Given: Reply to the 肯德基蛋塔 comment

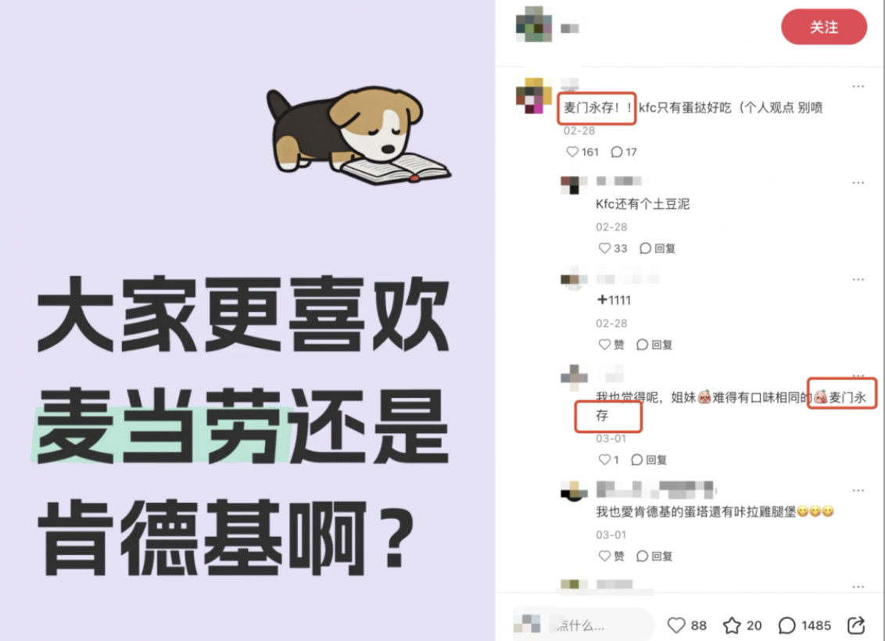Looking at the screenshot, I should click(x=654, y=556).
